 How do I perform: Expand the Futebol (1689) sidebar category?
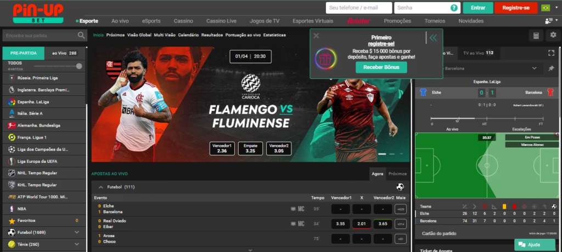(x=77, y=232)
